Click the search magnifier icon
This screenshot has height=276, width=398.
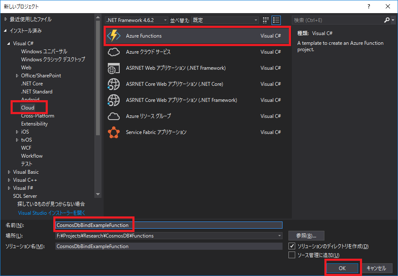(387, 20)
